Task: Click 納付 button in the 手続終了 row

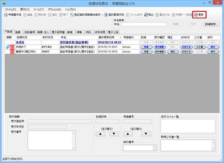Action: tap(213, 47)
